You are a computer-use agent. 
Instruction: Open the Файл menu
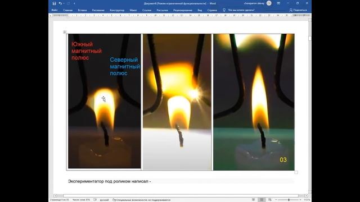click(55, 10)
